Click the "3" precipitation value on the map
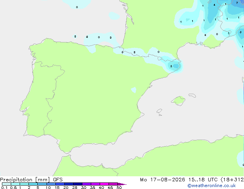The width and height of the screenshot is (244, 189). coord(241,32)
